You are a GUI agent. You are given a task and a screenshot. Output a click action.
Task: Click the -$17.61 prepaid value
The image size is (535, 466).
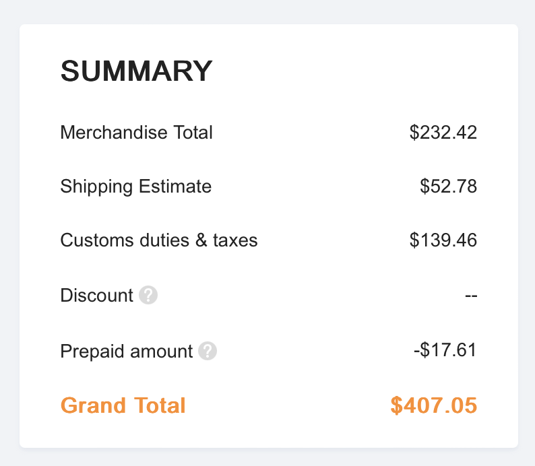click(445, 350)
